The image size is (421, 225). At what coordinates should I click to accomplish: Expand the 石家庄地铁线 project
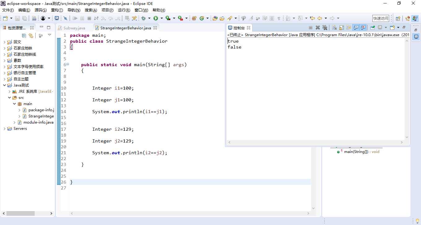pyautogui.click(x=4, y=54)
